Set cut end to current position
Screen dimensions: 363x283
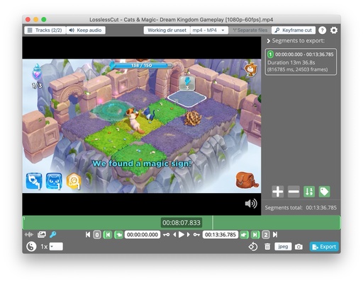coord(244,235)
